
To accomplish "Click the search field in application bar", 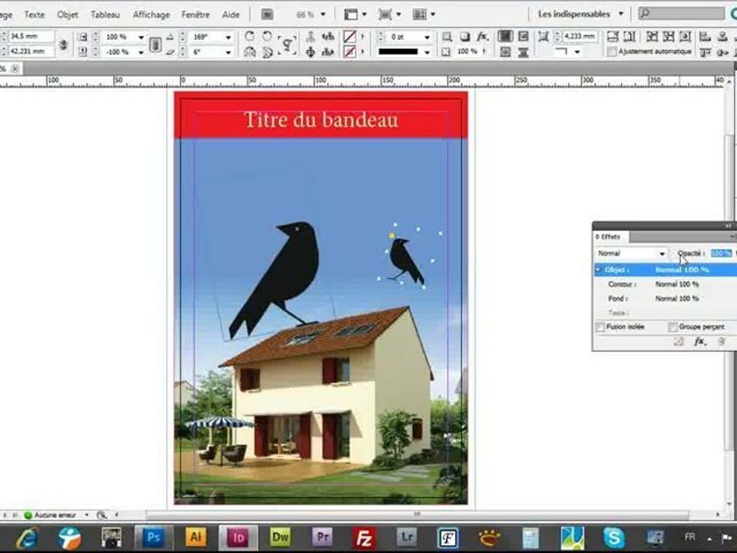I will pos(682,14).
